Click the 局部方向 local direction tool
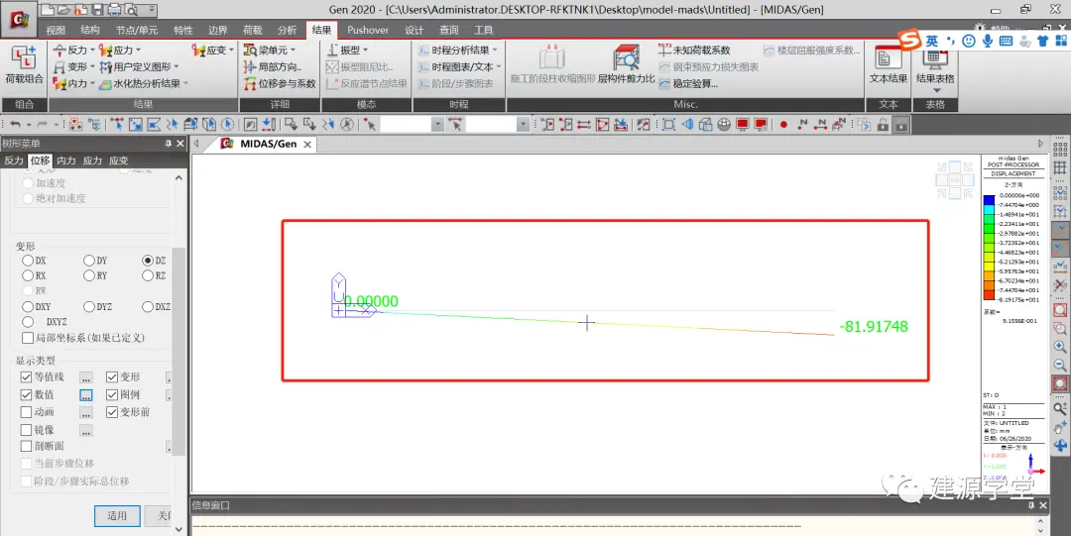The image size is (1071, 536). tap(273, 67)
